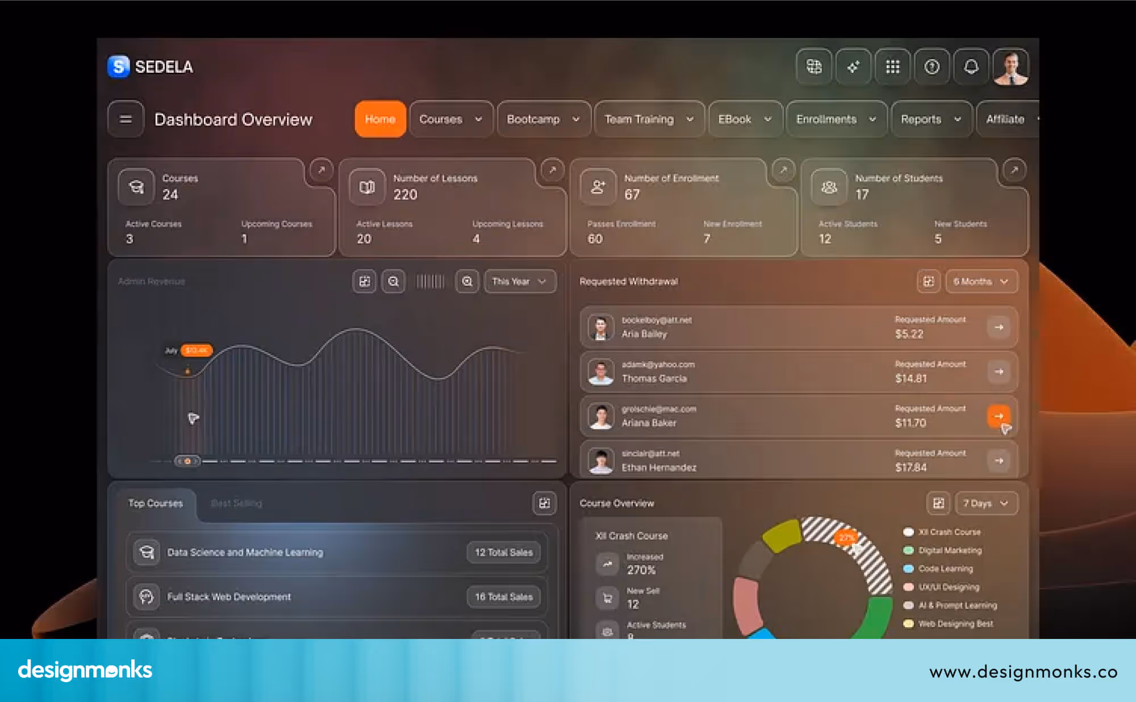The width and height of the screenshot is (1136, 702).
Task: Expand the 7 Days dropdown
Action: point(985,503)
